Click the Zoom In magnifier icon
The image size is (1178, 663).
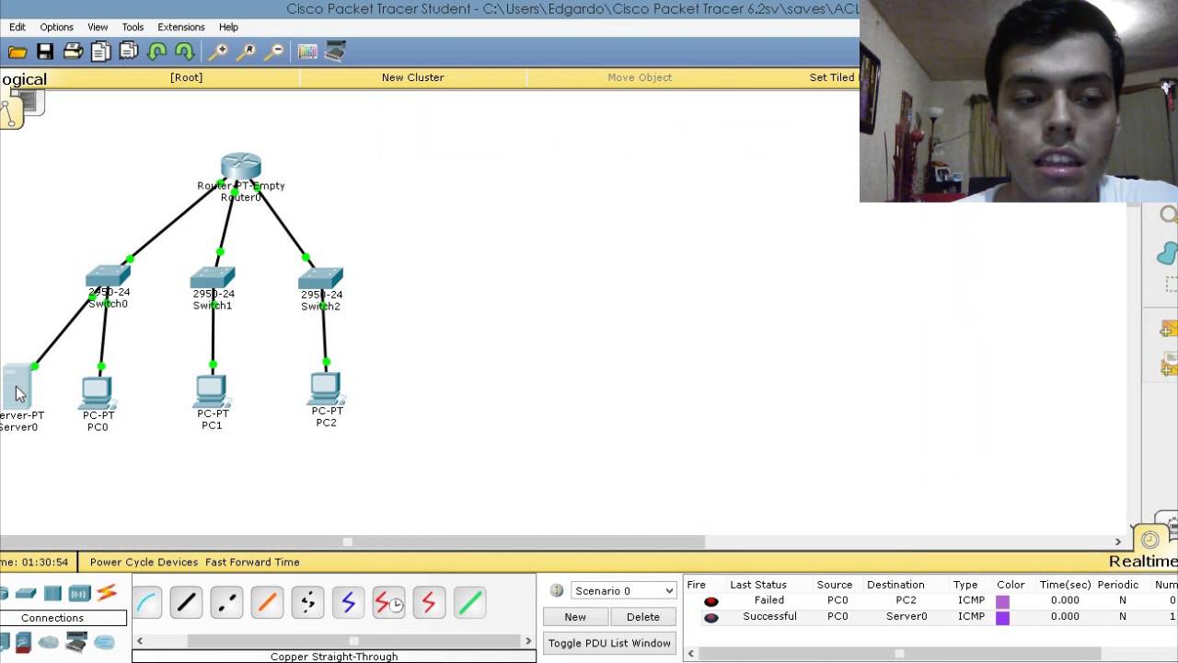pos(218,52)
